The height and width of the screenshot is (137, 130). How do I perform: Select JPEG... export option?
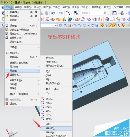click(56, 107)
